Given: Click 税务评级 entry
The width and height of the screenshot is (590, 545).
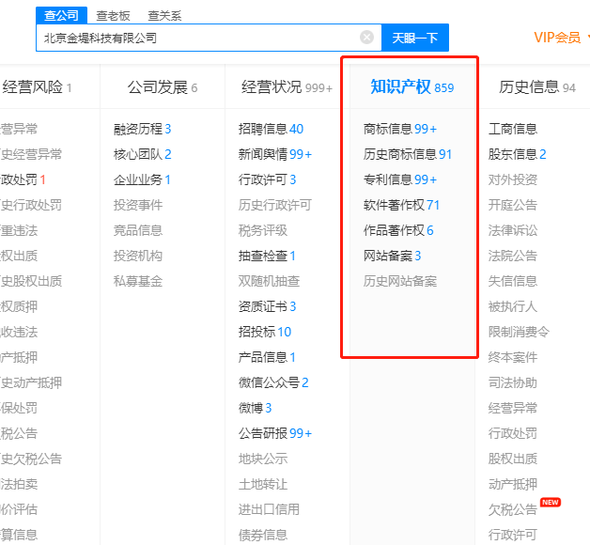Looking at the screenshot, I should point(263,230).
